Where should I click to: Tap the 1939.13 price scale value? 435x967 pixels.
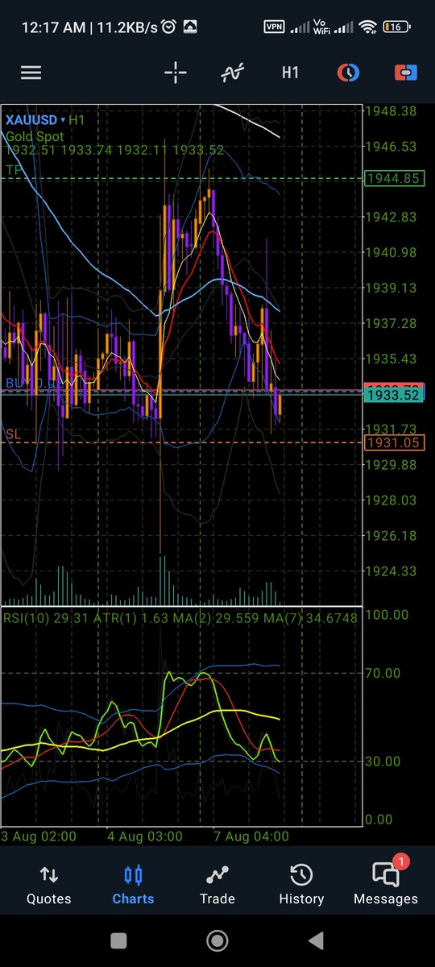coord(391,288)
